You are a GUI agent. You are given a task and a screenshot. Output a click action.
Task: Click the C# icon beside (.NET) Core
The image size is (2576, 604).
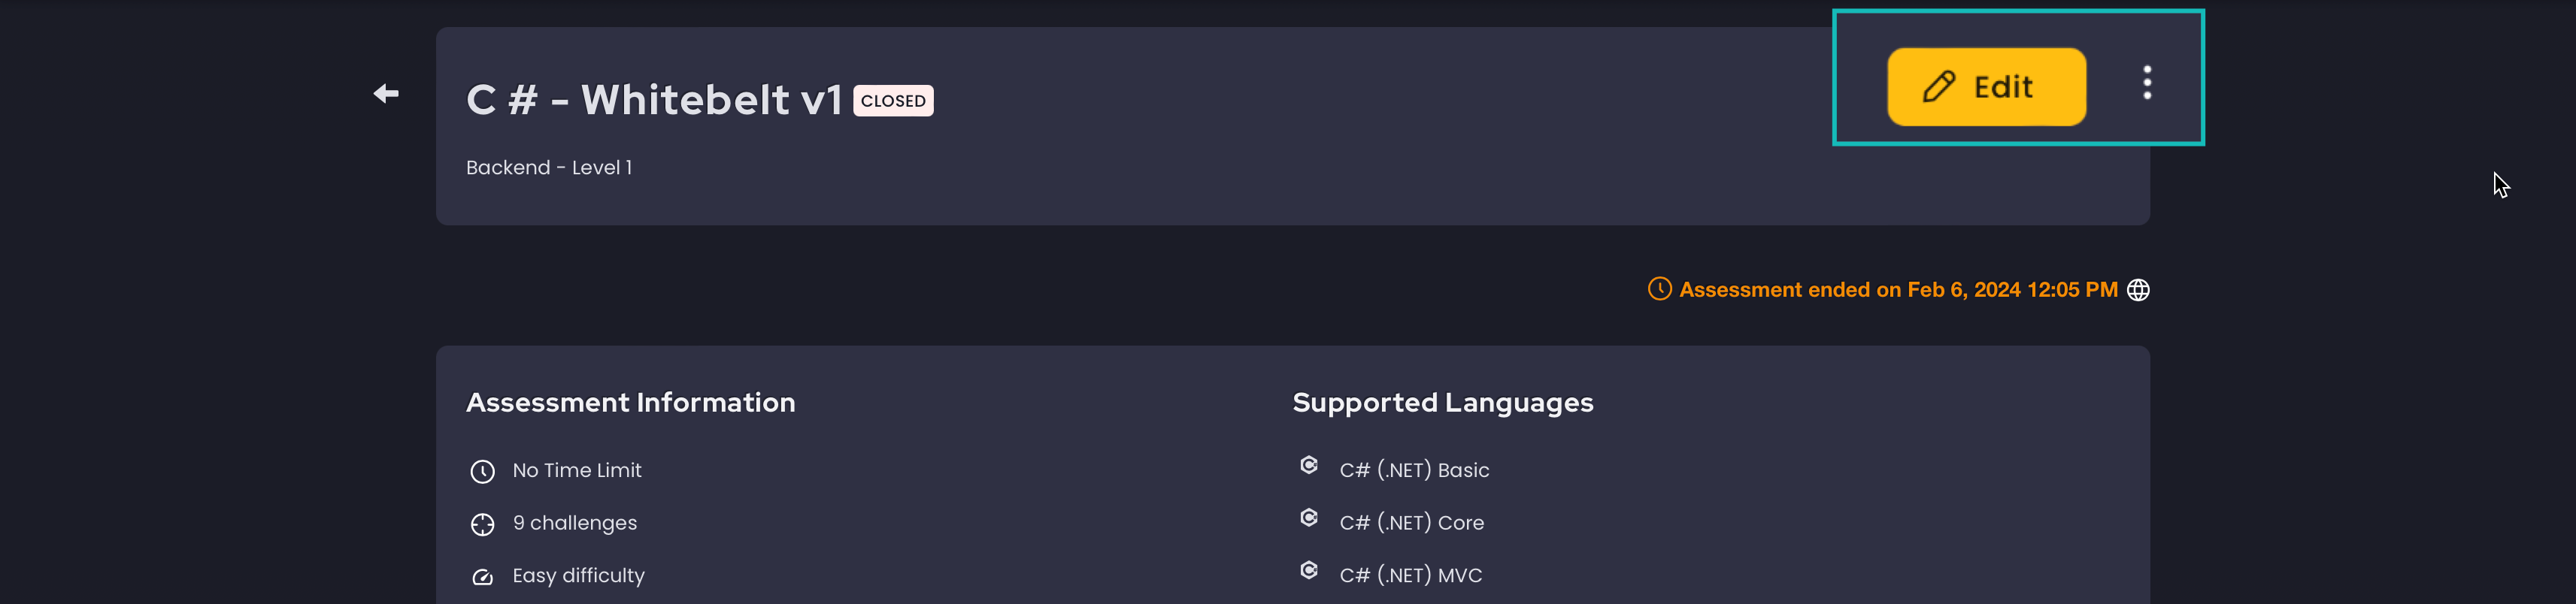(x=1309, y=517)
